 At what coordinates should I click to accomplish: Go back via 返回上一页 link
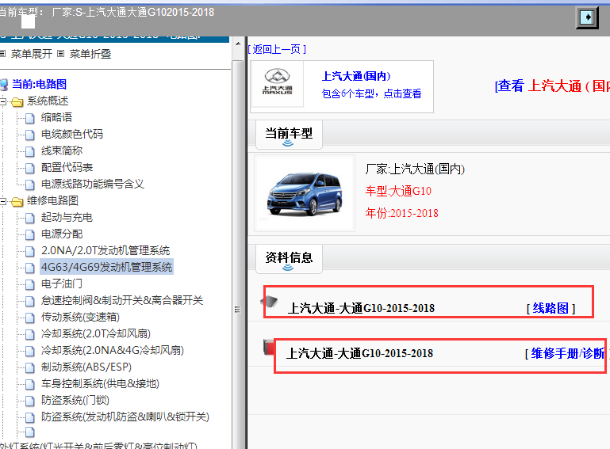[277, 49]
